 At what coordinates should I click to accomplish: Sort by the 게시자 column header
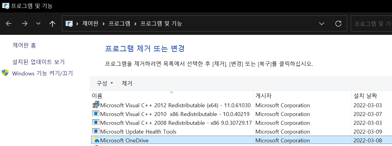tap(302, 96)
